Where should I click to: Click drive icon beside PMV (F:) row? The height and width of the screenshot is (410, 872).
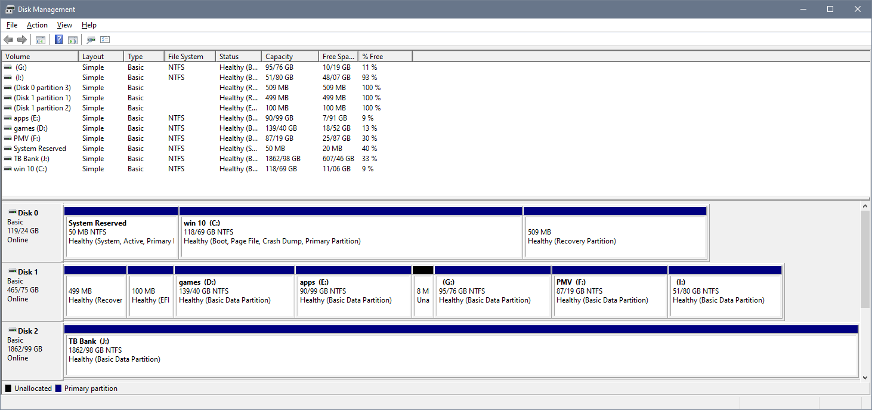tap(8, 138)
